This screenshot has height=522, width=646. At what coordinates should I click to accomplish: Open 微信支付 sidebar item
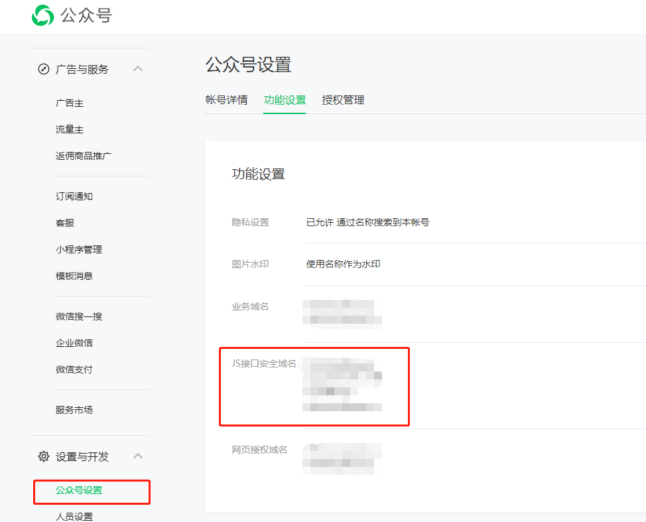pyautogui.click(x=74, y=370)
